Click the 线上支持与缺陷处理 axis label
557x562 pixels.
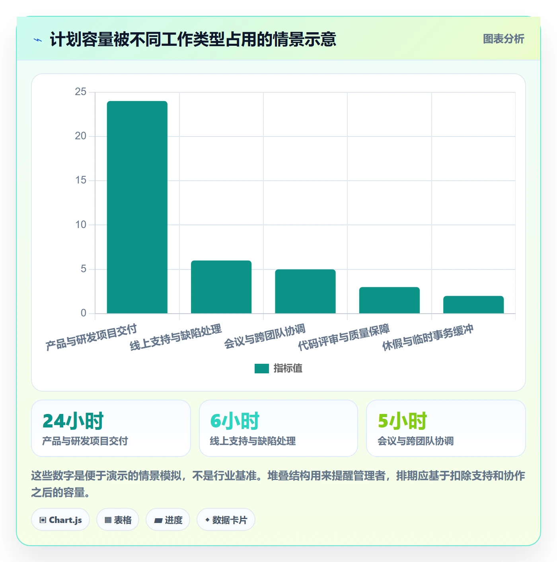tap(175, 337)
